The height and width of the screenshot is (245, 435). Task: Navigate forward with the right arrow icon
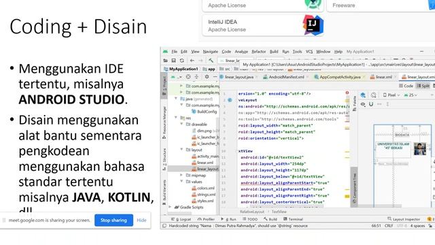pos(201,61)
